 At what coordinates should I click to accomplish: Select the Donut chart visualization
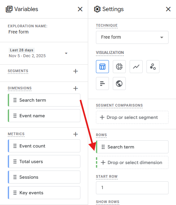pos(119,67)
